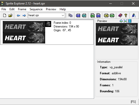Toggle the picture frame preview icon

(x=126, y=21)
